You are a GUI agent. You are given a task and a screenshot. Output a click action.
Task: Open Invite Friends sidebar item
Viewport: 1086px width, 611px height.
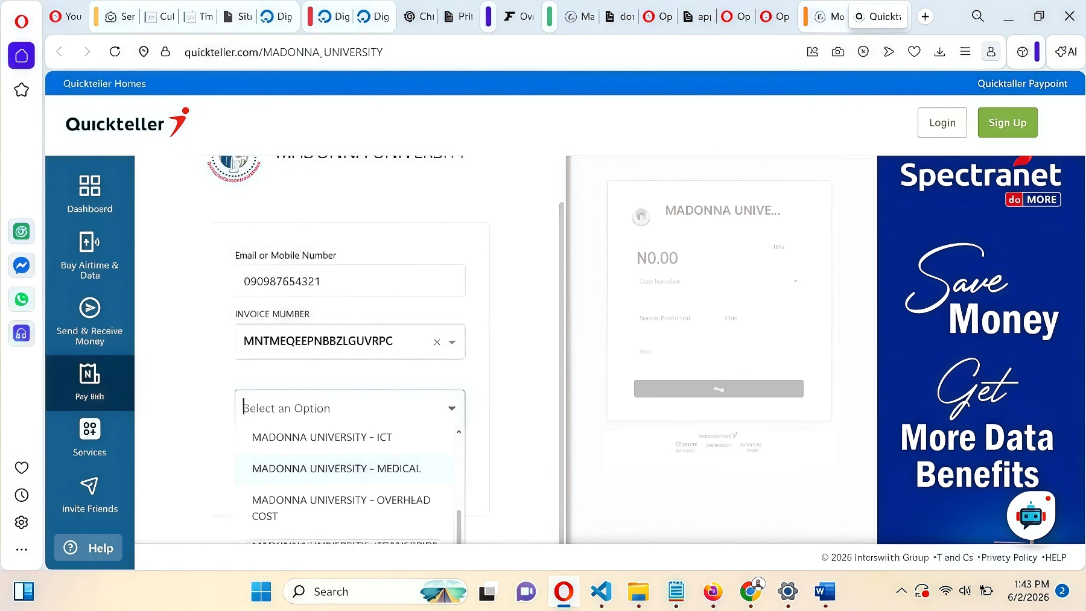point(89,495)
